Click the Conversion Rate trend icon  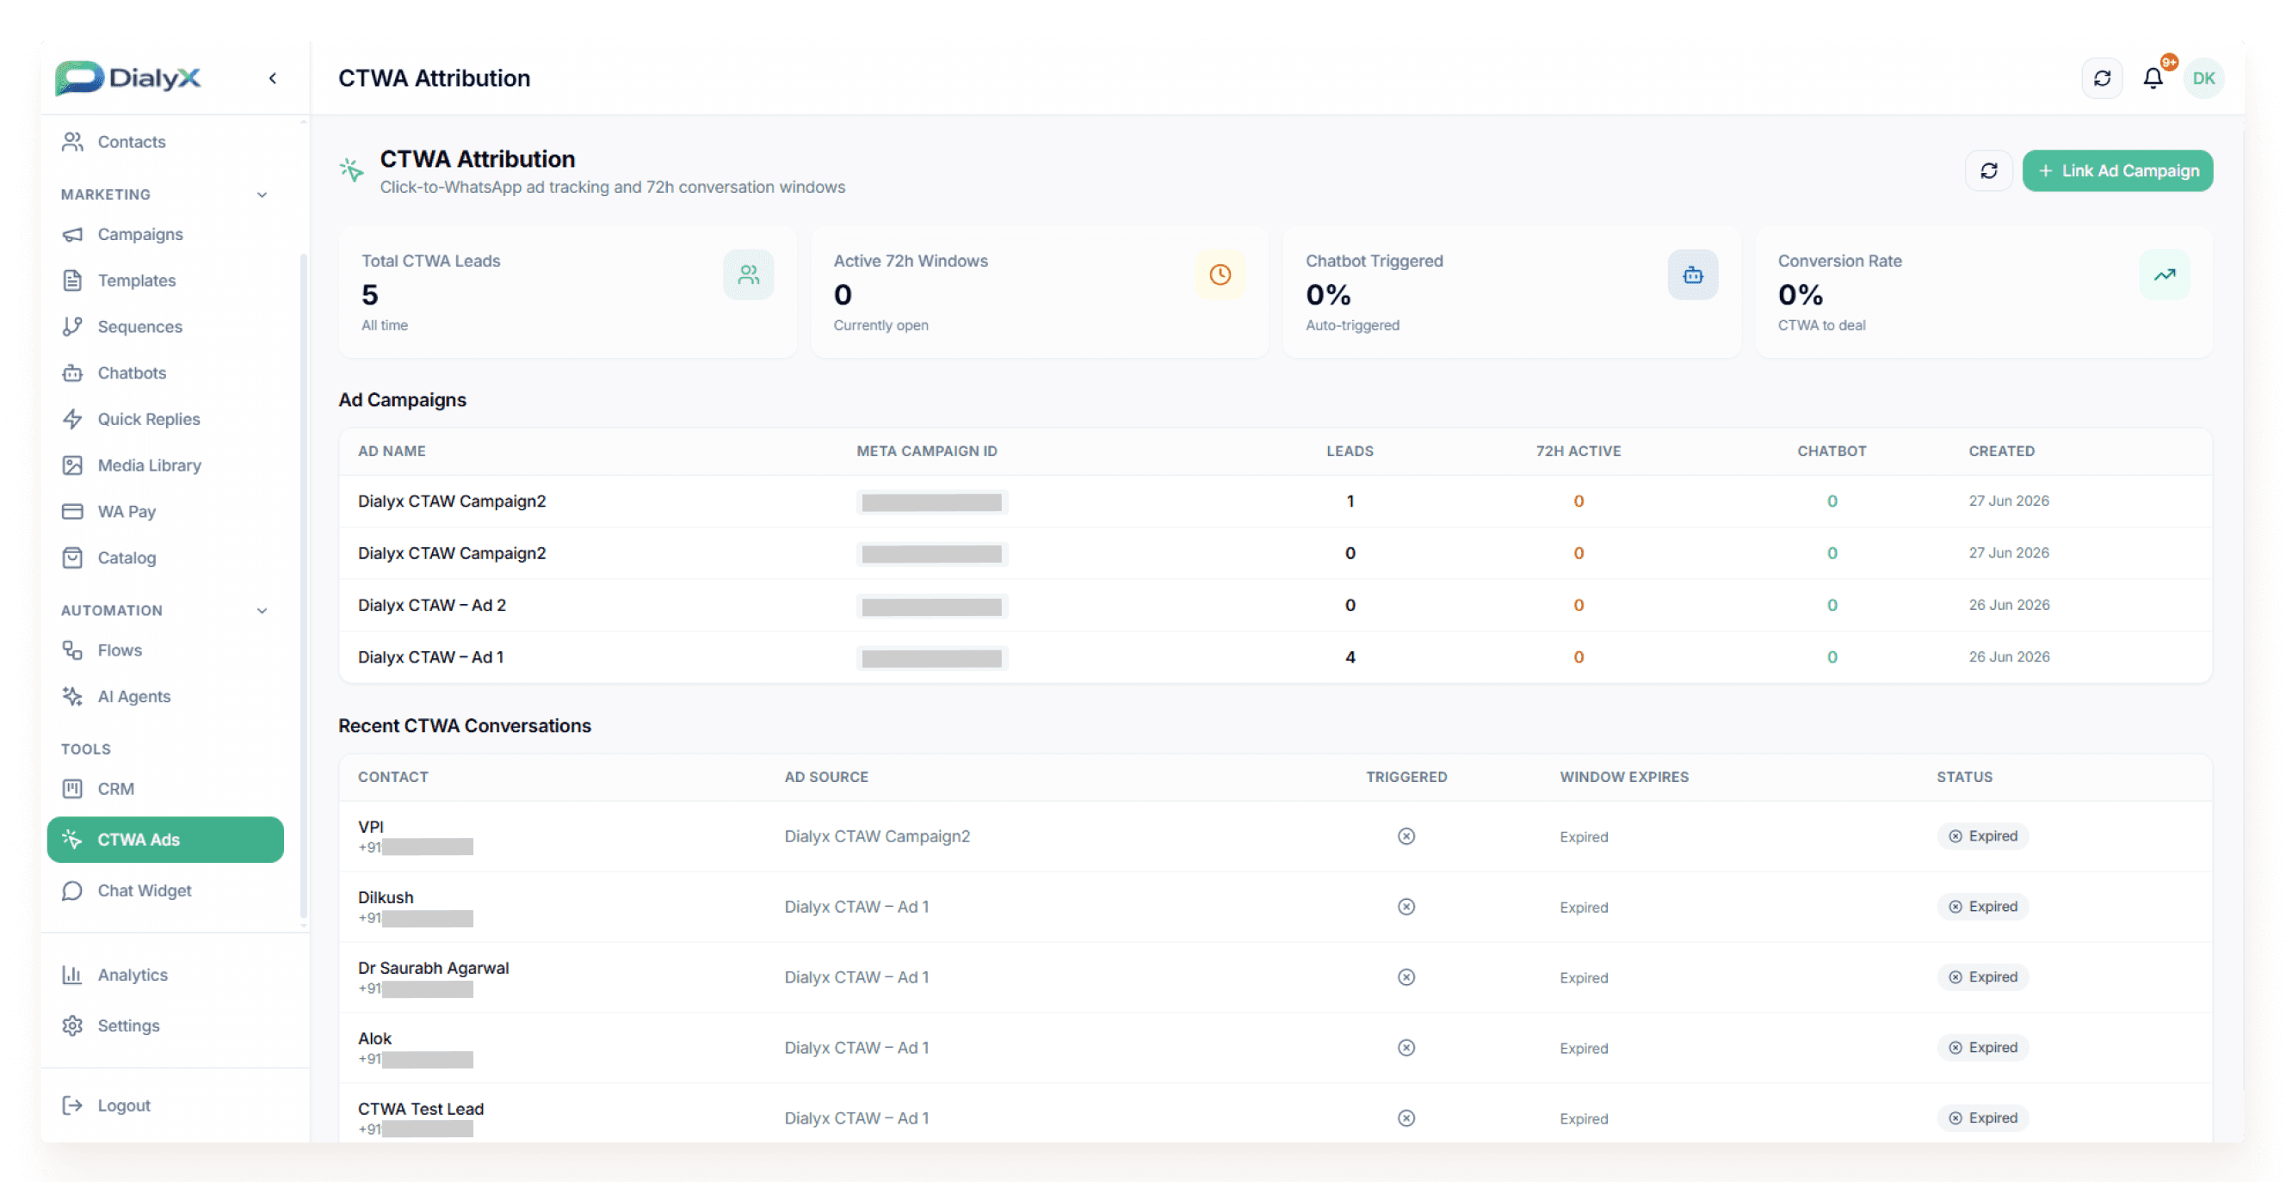click(x=2164, y=275)
